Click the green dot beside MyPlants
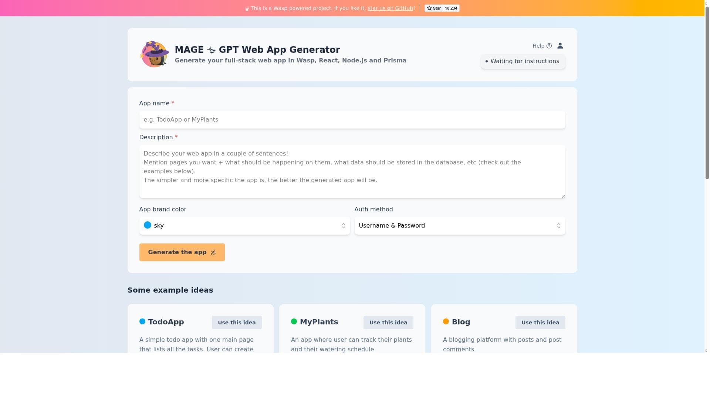The height and width of the screenshot is (399, 710). 294,321
